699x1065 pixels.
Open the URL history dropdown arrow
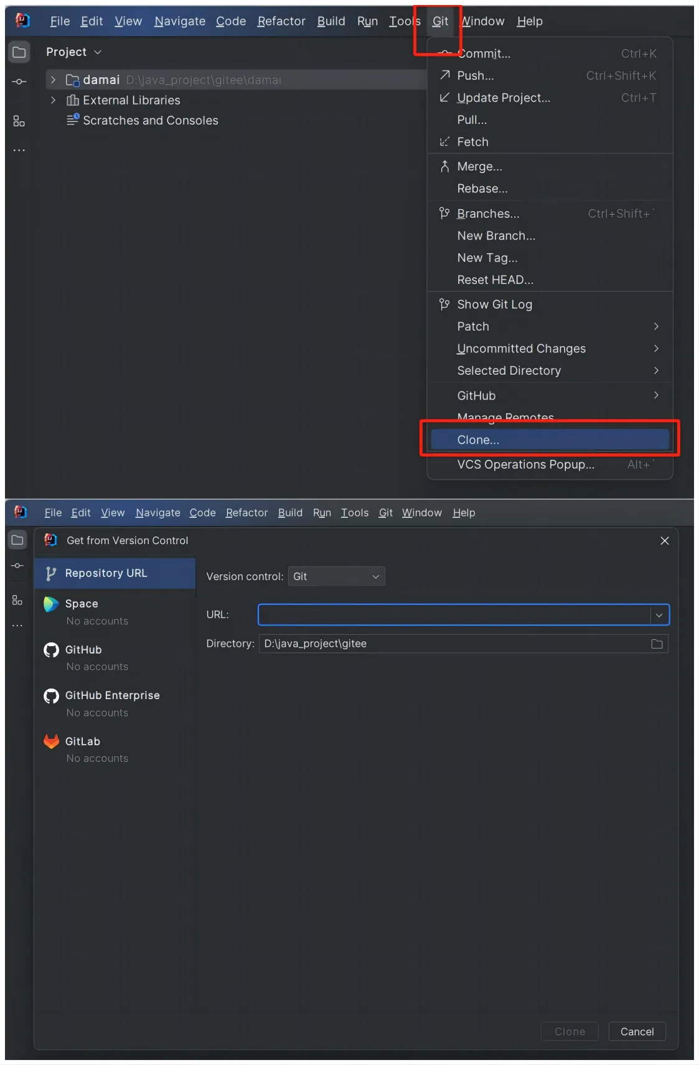[659, 615]
